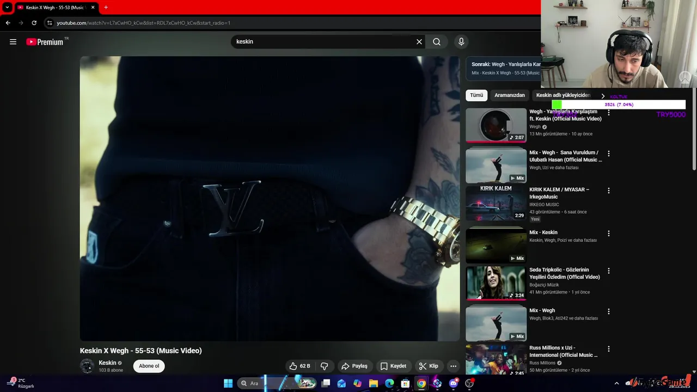Viewport: 697px width, 392px height.
Task: Focus the browser address bar URL
Action: click(144, 23)
